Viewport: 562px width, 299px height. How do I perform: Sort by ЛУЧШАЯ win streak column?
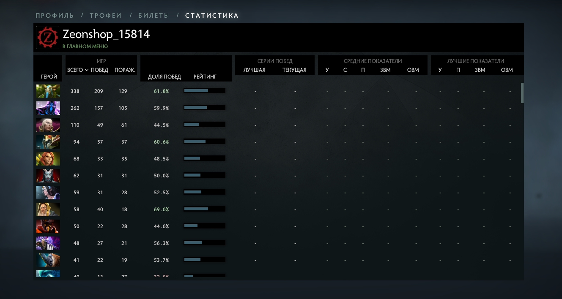[255, 70]
